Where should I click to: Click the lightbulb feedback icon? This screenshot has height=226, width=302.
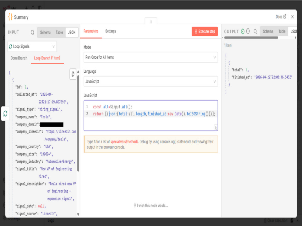pos(135,206)
